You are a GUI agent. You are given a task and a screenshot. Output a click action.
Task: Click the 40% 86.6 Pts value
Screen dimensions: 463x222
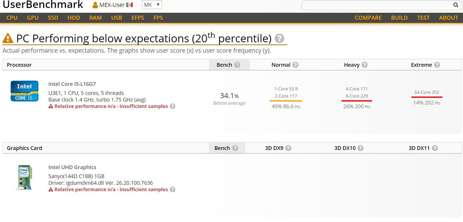(286, 106)
